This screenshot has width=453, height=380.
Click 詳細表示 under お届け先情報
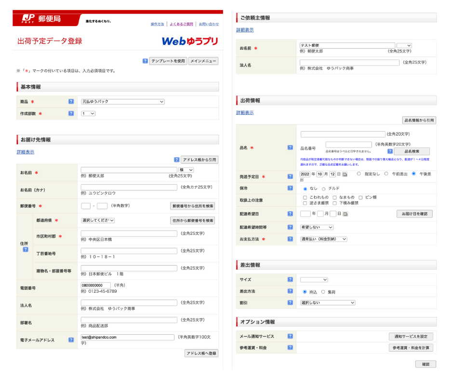point(26,152)
